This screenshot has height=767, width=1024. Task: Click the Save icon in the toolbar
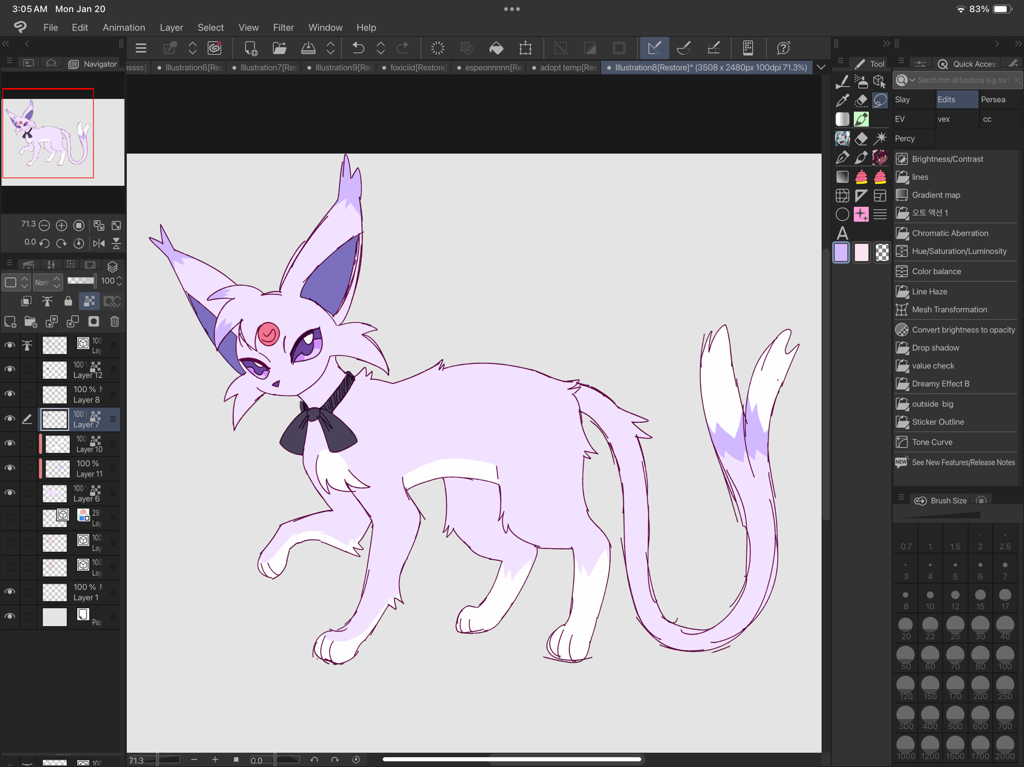point(308,48)
